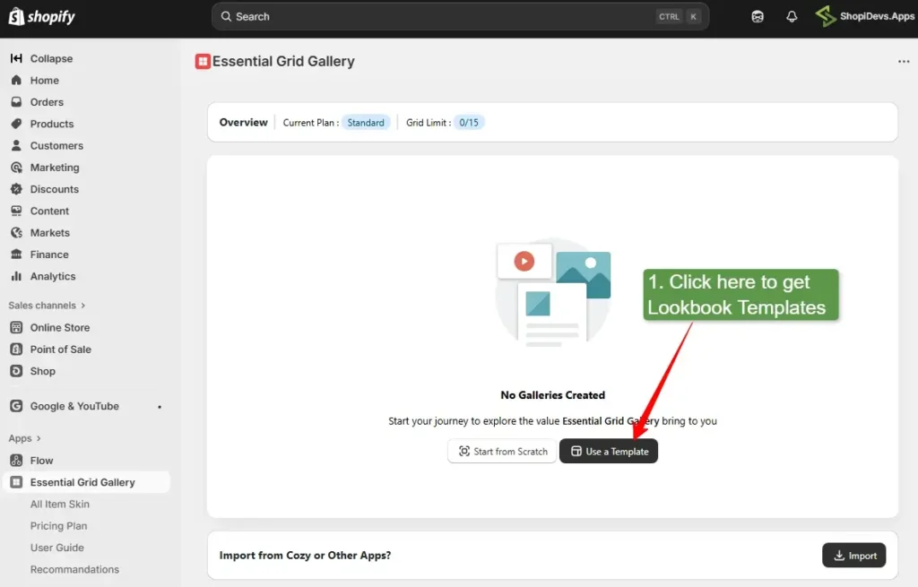Open Analytics from the sidebar
The width and height of the screenshot is (918, 587).
[53, 276]
